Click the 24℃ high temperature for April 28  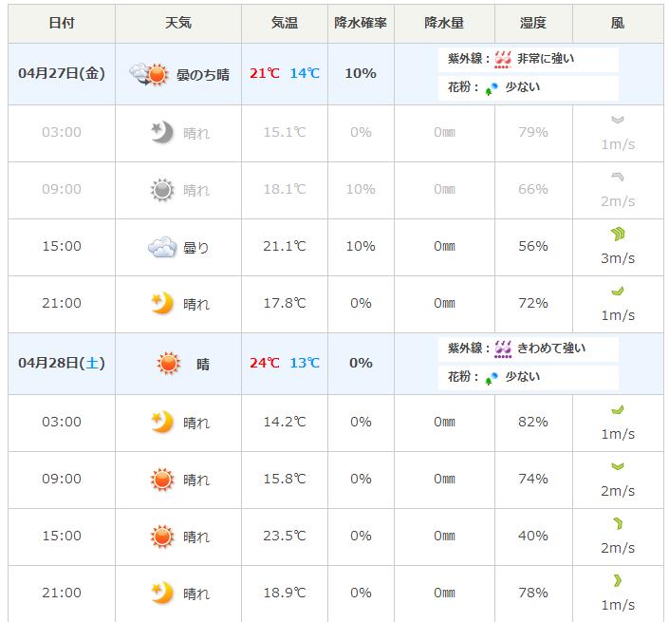264,363
